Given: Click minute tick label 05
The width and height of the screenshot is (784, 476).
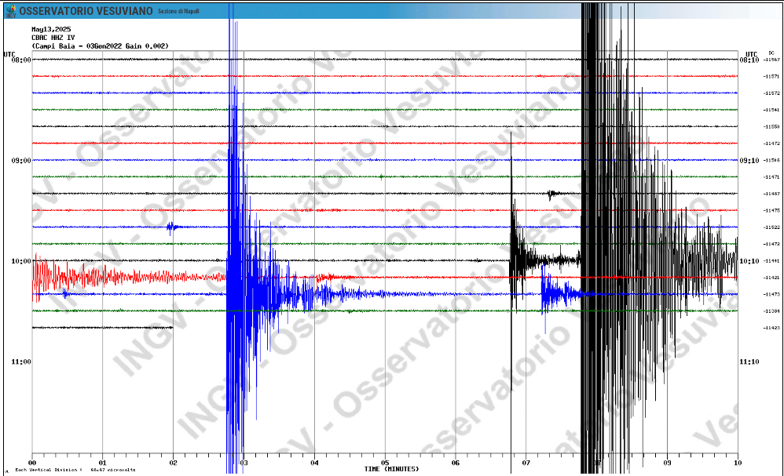Looking at the screenshot, I should click(x=385, y=463).
